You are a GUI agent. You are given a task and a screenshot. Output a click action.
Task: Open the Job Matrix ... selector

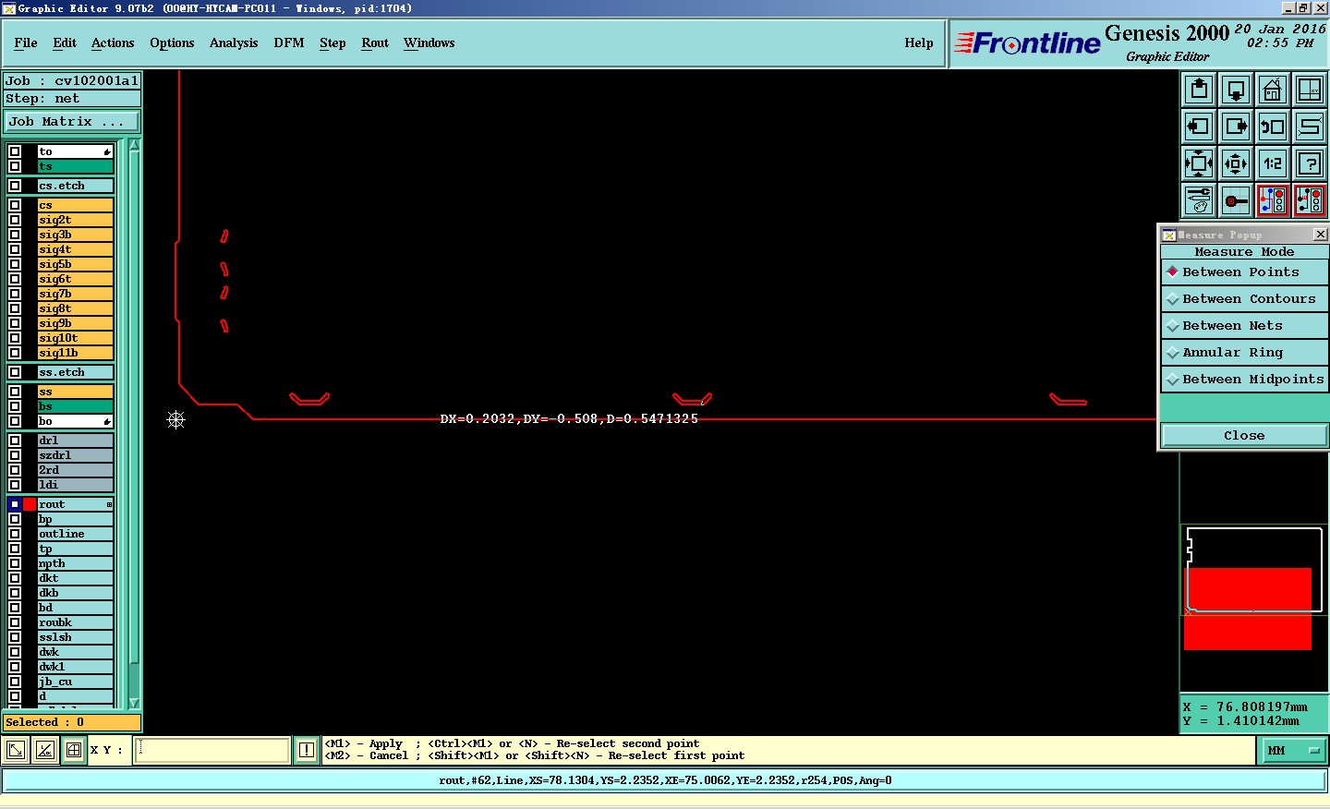coord(72,122)
